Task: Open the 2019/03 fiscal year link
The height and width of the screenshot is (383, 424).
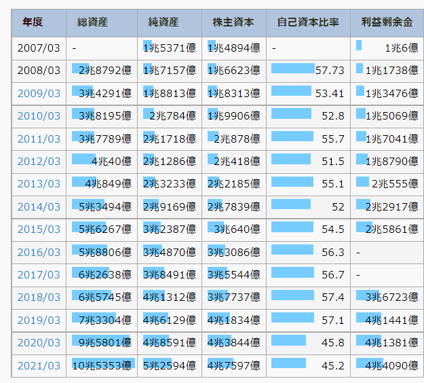Action: 39,321
